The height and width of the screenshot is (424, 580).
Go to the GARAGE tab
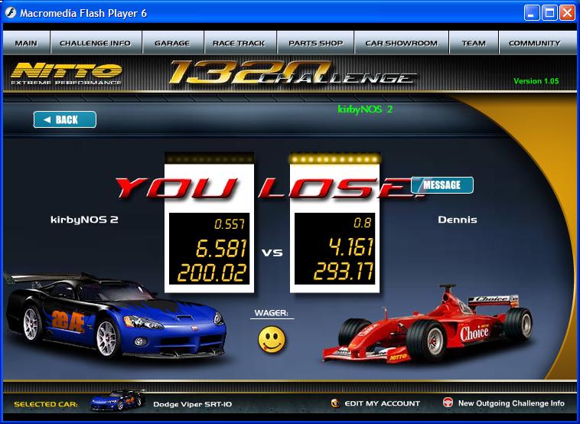(173, 43)
